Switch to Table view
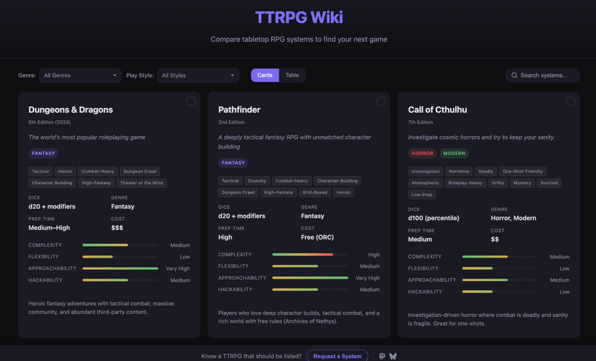Image resolution: width=596 pixels, height=361 pixels. pos(292,74)
